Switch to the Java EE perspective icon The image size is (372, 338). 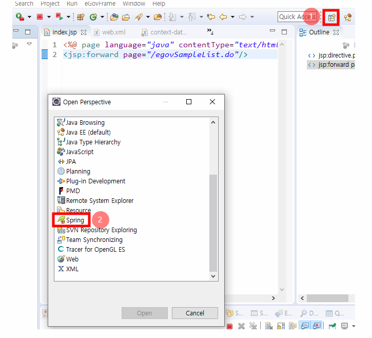347,17
